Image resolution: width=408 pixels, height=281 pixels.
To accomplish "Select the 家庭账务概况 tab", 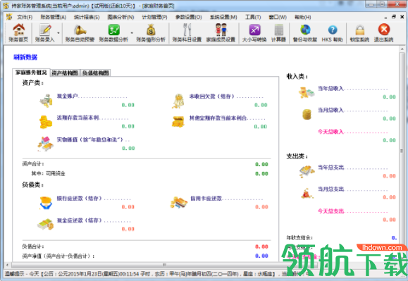I will pos(31,73).
